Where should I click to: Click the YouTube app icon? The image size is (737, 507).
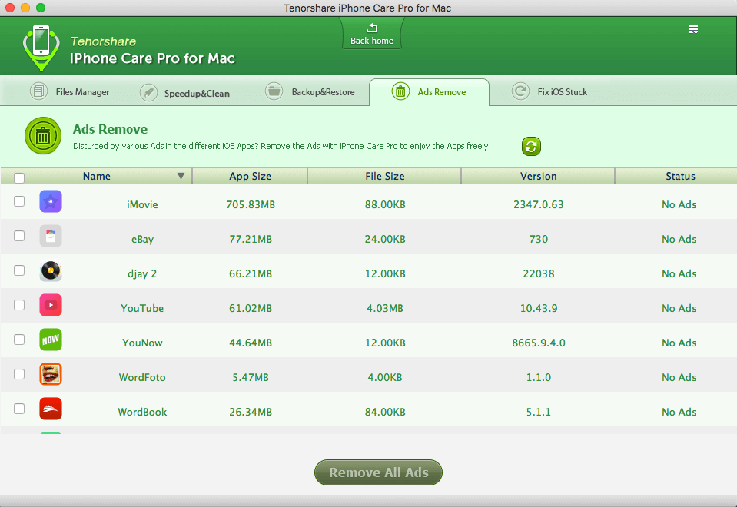(51, 305)
